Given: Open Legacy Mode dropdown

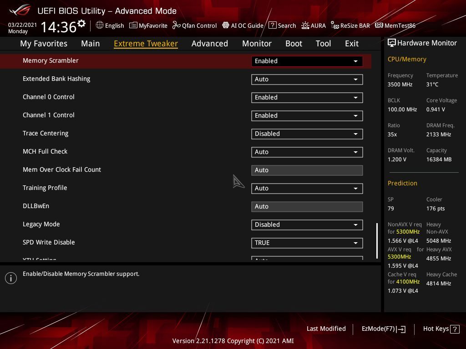Looking at the screenshot, I should (x=307, y=224).
